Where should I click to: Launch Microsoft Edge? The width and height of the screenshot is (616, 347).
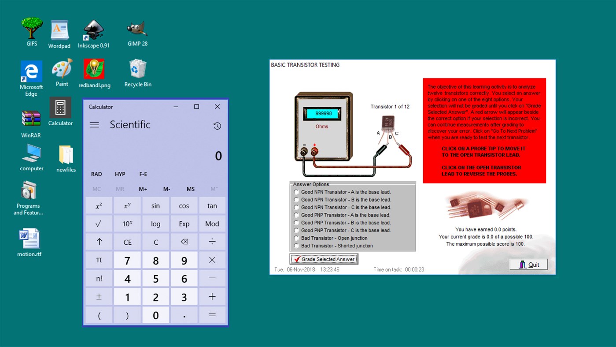pyautogui.click(x=30, y=70)
